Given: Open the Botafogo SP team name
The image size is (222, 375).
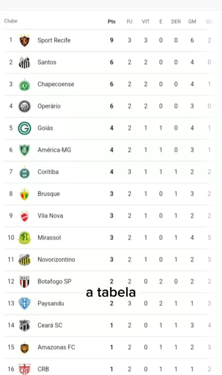Looking at the screenshot, I should (55, 281).
